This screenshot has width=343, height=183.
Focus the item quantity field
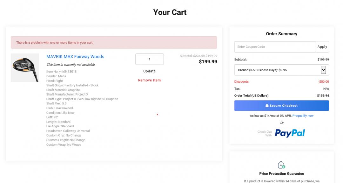pos(149,59)
